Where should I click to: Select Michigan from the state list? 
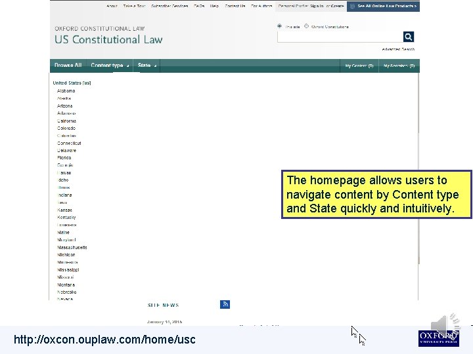(x=66, y=254)
